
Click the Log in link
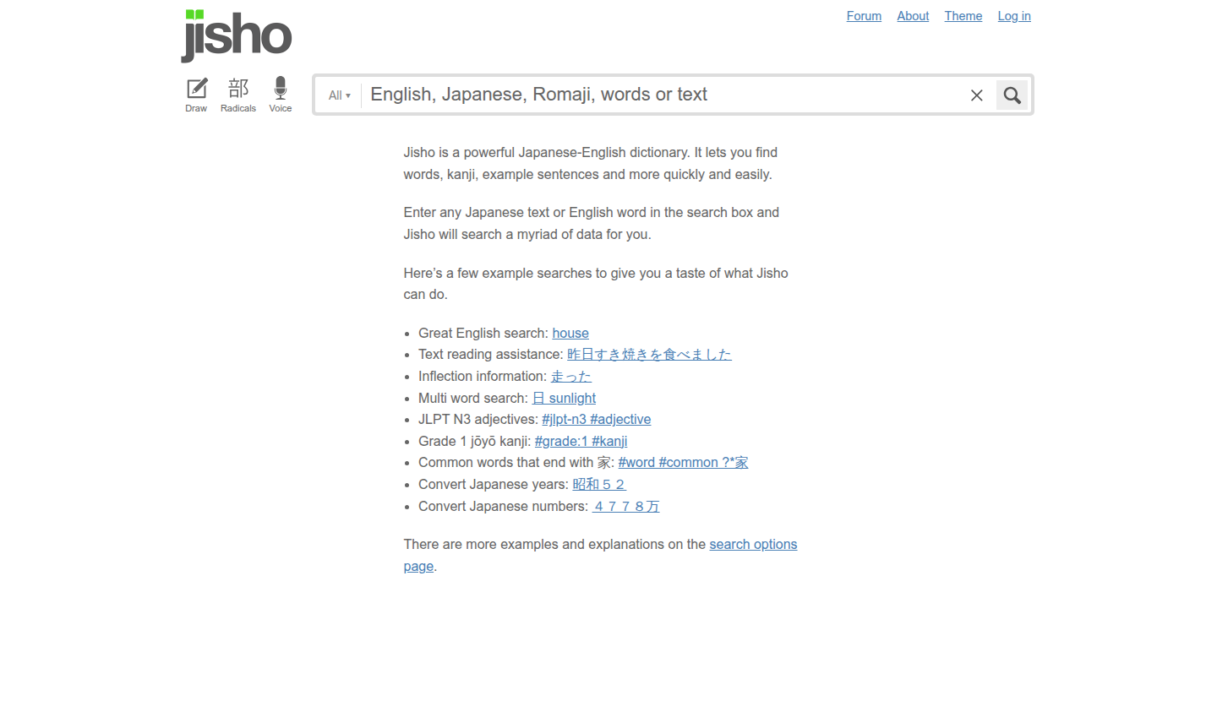(x=1014, y=16)
